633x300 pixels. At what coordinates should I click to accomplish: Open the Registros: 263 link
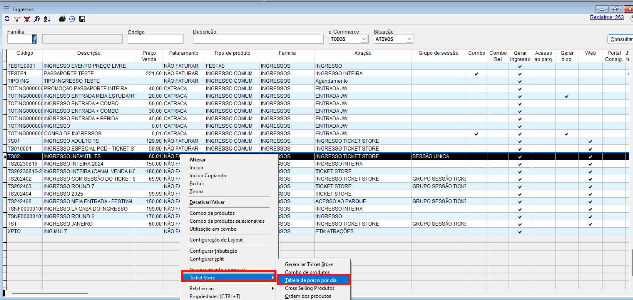[x=606, y=17]
